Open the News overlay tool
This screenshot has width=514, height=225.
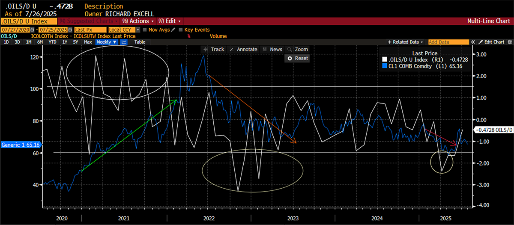coord(272,49)
